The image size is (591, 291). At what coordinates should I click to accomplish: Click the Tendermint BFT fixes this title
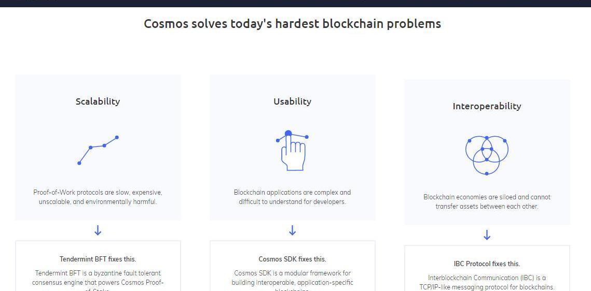coord(98,259)
